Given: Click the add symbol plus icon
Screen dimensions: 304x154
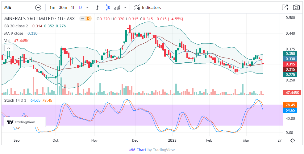Looking at the screenshot, I should (x=38, y=7).
